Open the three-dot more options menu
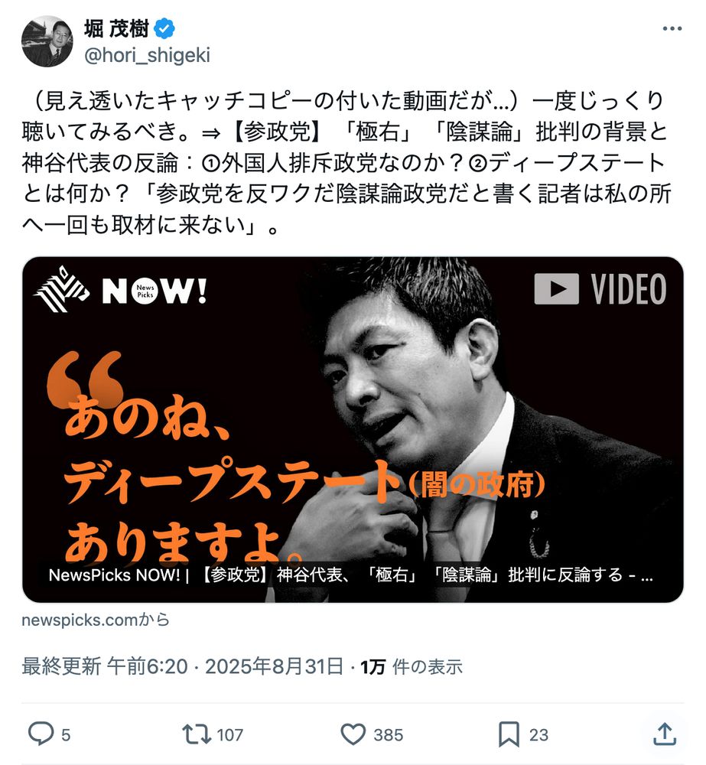 [x=672, y=29]
